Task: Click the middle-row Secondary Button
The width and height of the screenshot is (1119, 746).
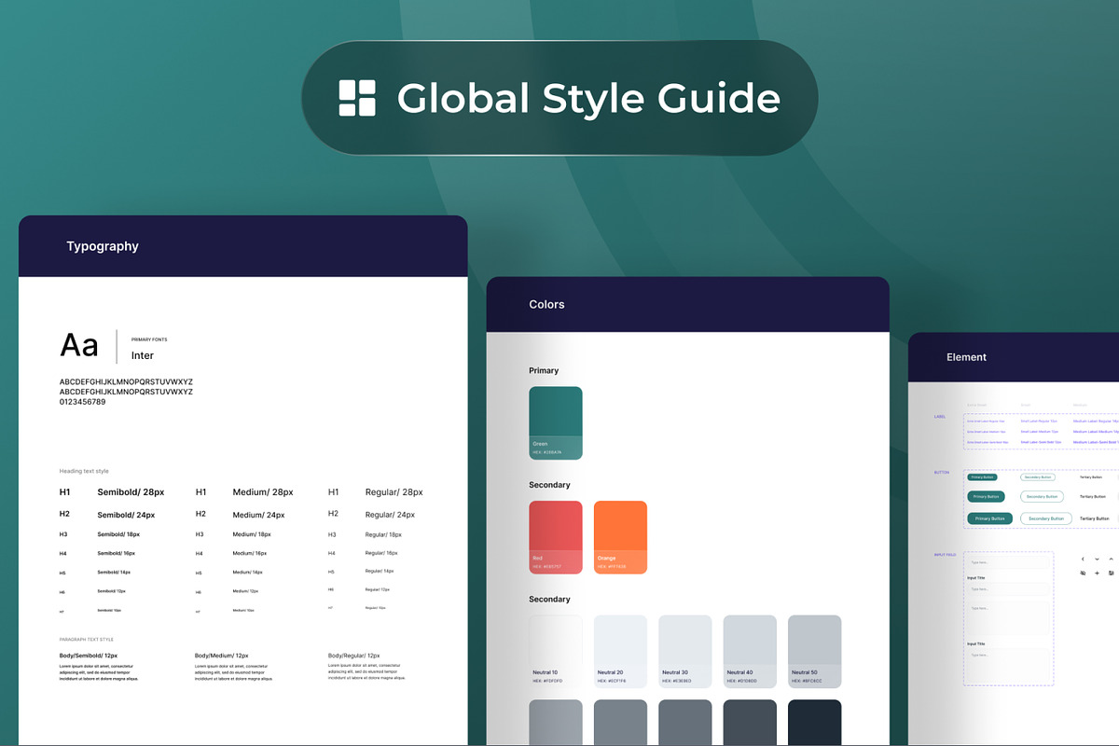Action: click(x=1042, y=496)
